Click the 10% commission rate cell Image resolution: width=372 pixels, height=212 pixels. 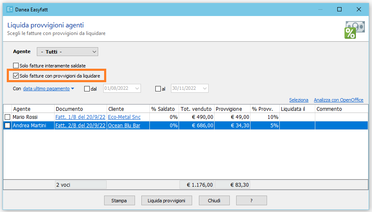click(265, 117)
